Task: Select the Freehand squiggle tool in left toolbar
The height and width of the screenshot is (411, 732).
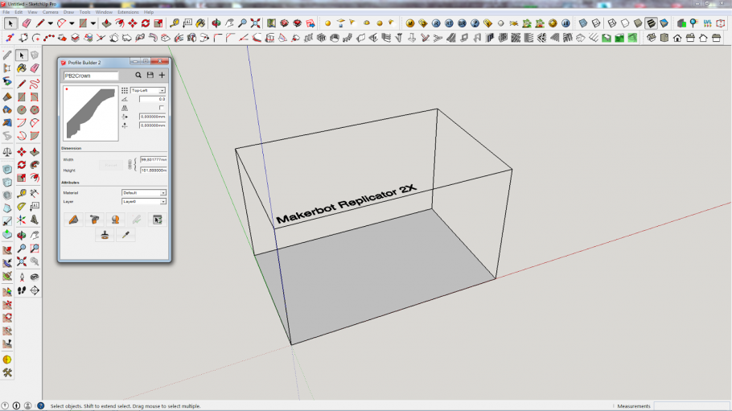Action: point(35,84)
